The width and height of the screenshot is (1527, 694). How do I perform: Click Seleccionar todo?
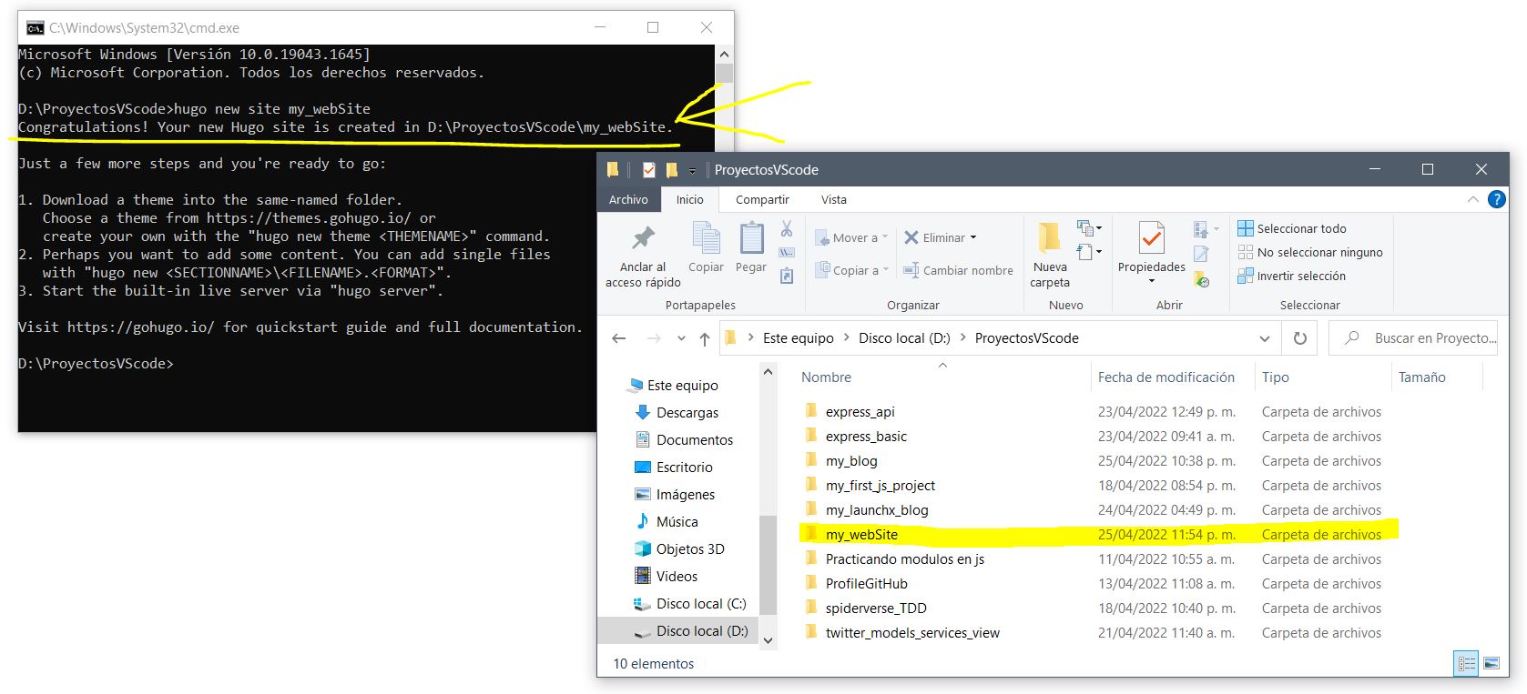click(x=1292, y=228)
